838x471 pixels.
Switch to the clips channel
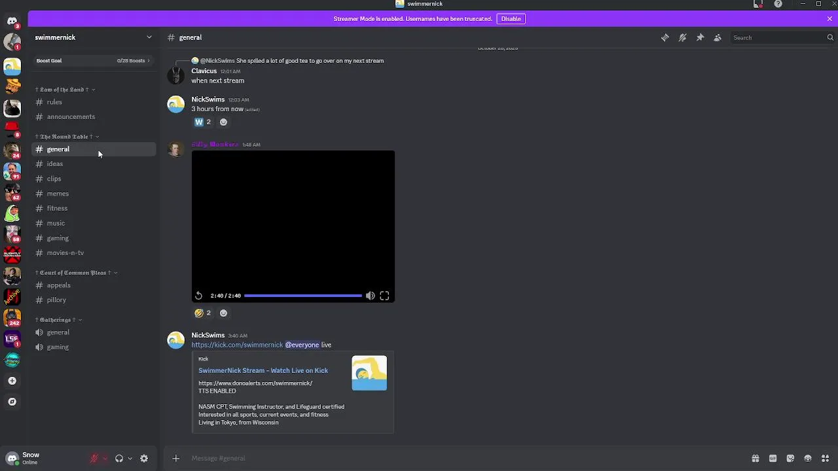coord(94,179)
